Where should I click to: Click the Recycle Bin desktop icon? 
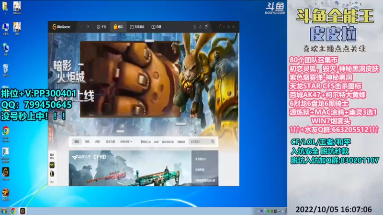click(x=5, y=70)
